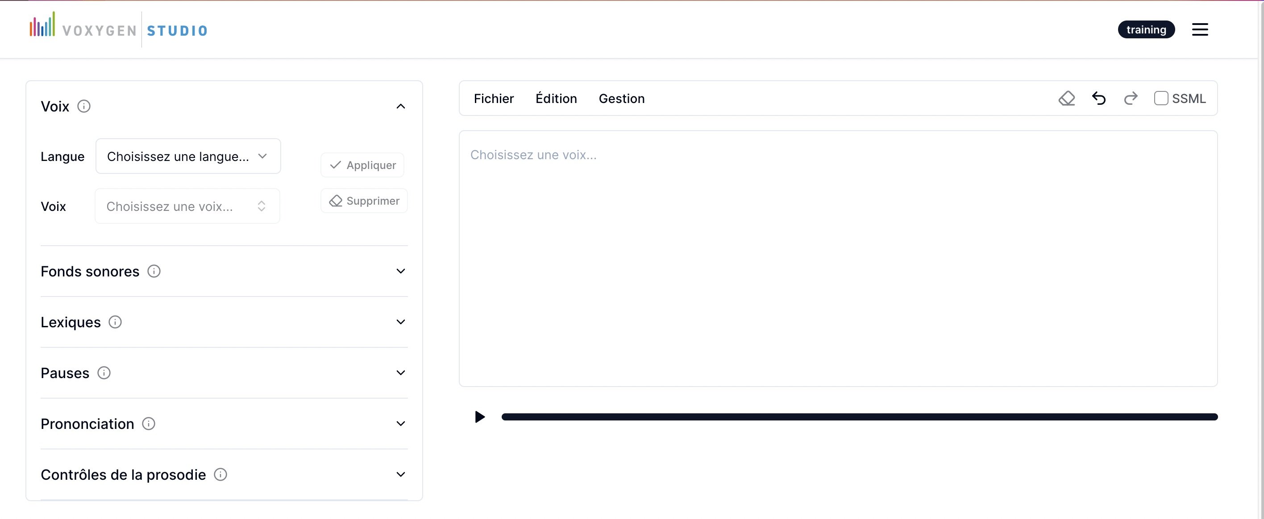Click the audio progress bar
Viewport: 1264px width, 519px height.
[x=859, y=417]
